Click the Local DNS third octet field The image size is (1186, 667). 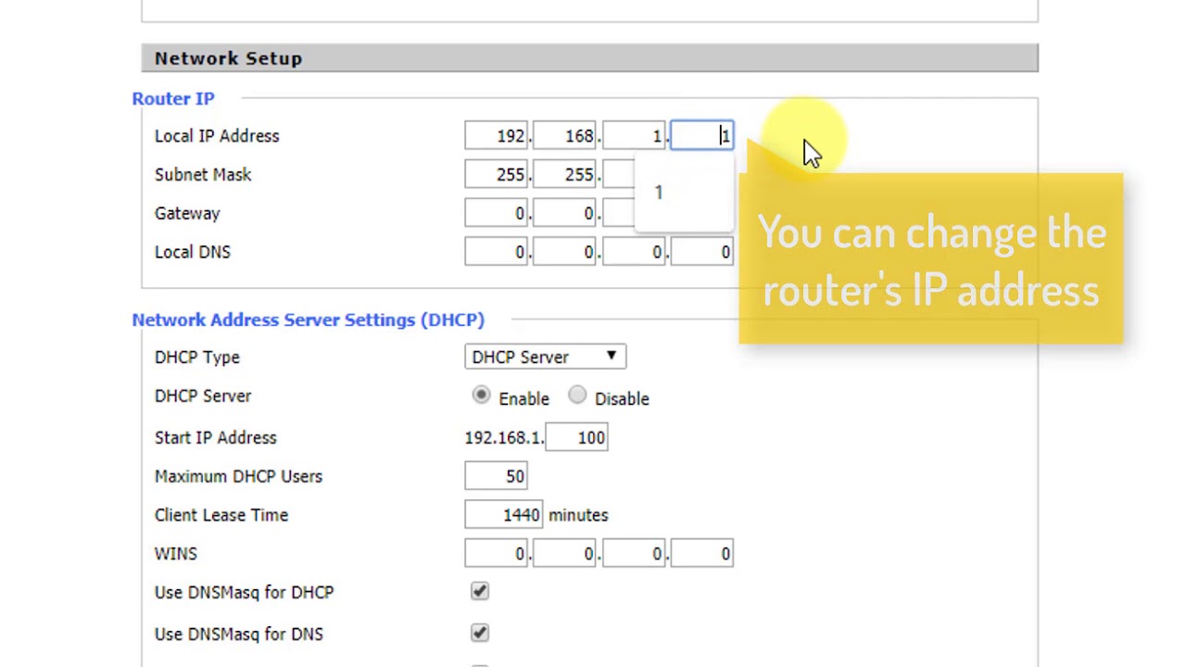coord(634,252)
